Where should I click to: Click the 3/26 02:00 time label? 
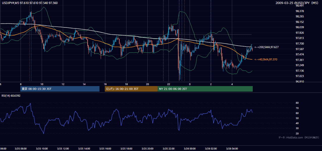(211, 149)
